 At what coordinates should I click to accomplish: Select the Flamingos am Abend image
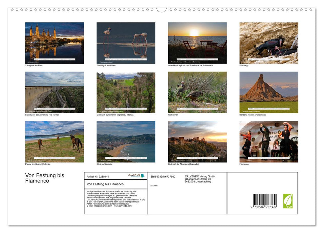coord(126,43)
